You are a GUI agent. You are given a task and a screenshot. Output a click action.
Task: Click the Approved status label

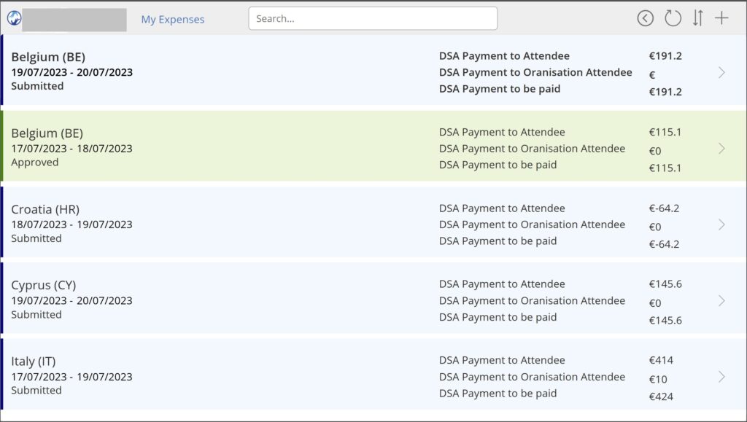tap(35, 163)
